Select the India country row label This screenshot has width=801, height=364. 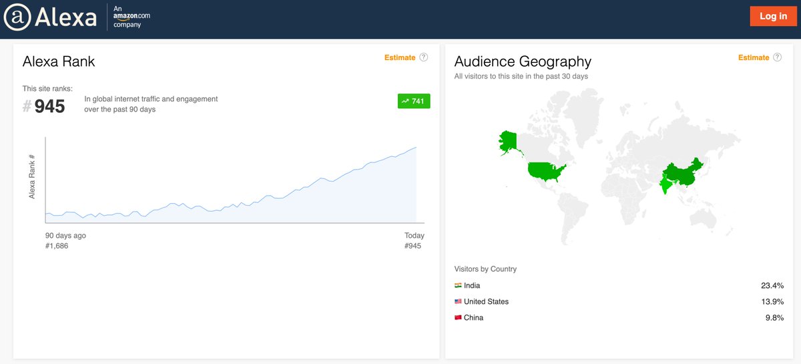(x=472, y=286)
